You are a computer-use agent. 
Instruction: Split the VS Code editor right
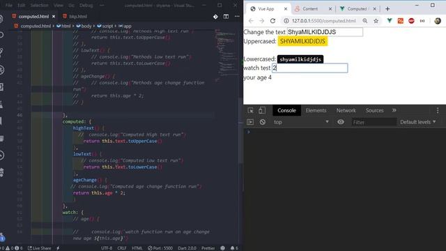point(226,17)
